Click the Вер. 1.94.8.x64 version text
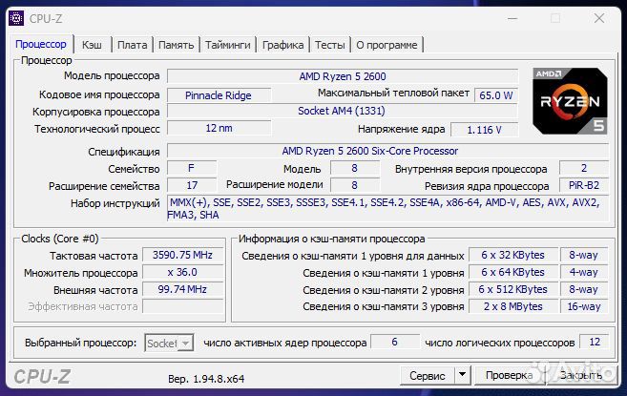 [206, 379]
